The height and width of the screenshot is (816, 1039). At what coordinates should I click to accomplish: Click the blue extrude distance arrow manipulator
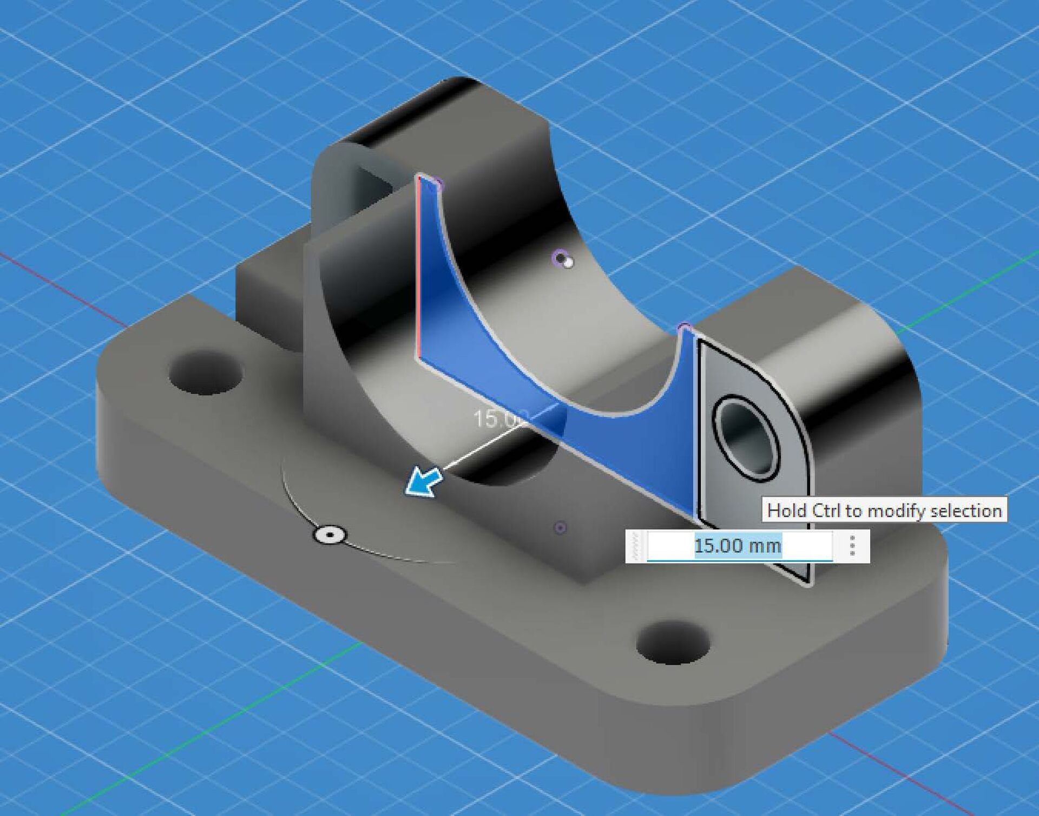(423, 482)
